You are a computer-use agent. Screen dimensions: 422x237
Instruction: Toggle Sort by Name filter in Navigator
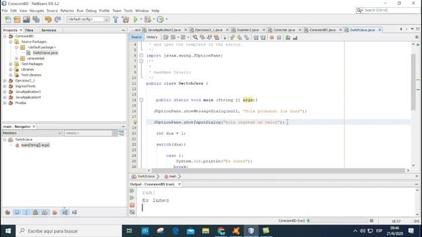[x=65, y=213]
